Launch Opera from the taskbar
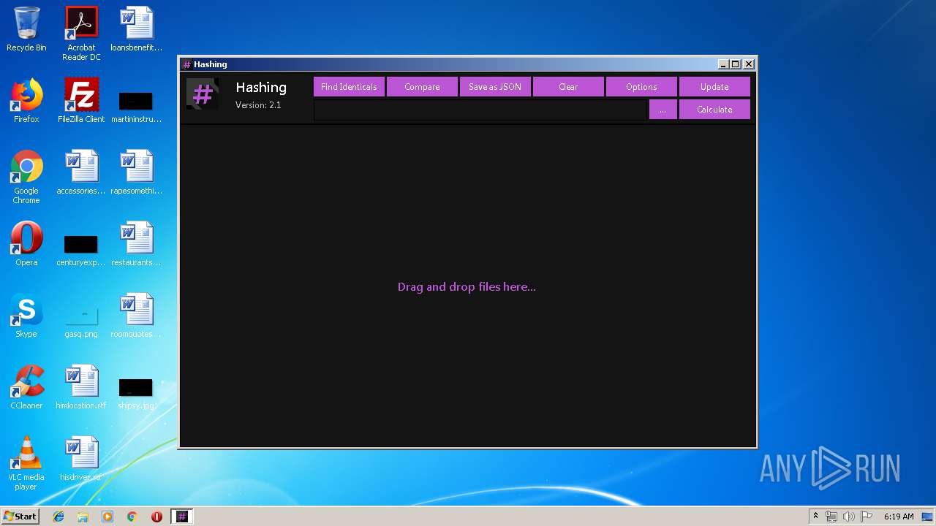Screen dimensions: 936x526 point(156,517)
